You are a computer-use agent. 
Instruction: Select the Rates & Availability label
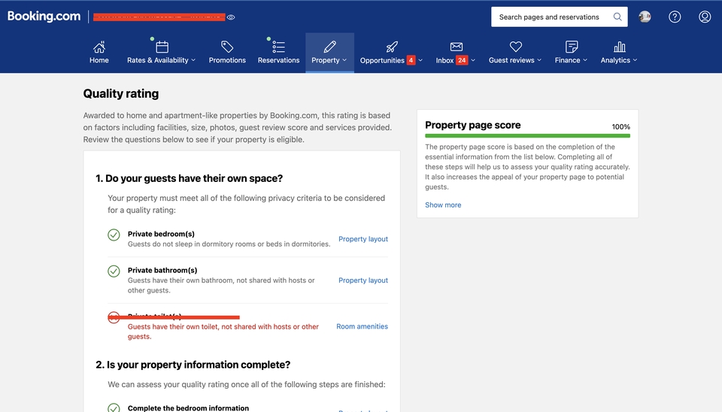158,60
